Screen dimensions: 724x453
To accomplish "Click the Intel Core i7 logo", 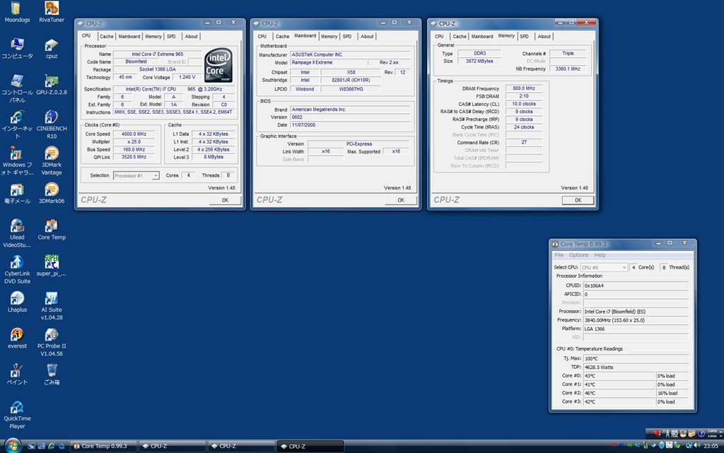I will click(218, 65).
